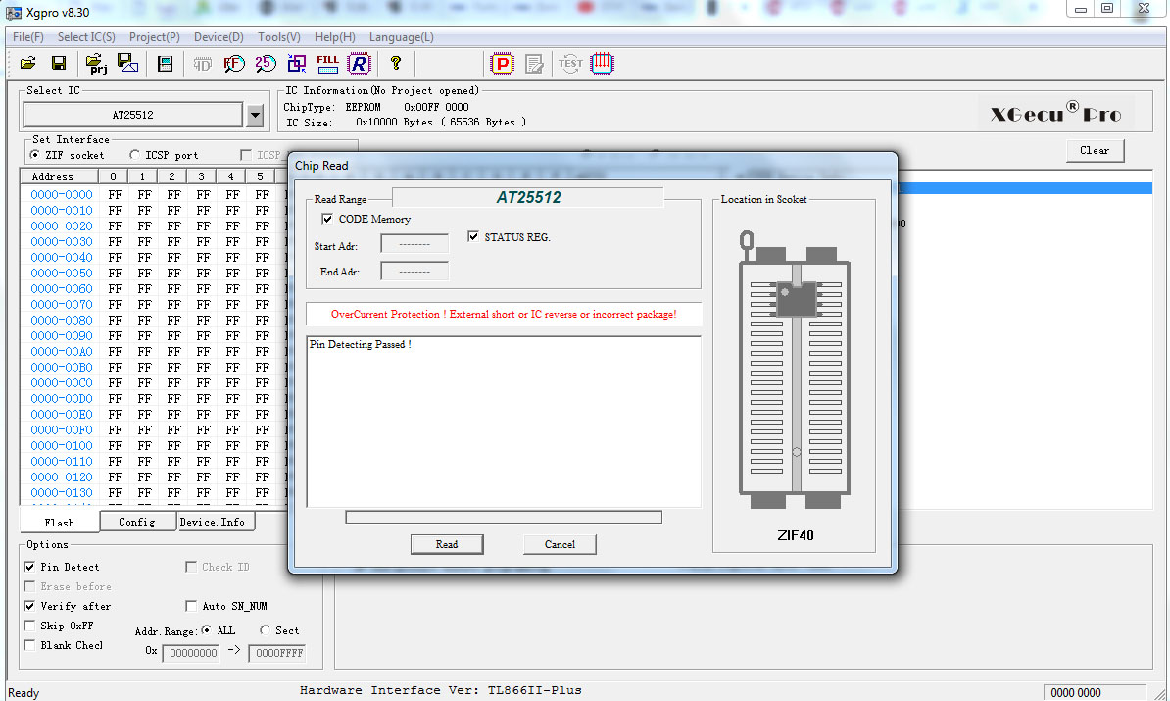Click the Clear button
The width and height of the screenshot is (1170, 701).
[1095, 150]
